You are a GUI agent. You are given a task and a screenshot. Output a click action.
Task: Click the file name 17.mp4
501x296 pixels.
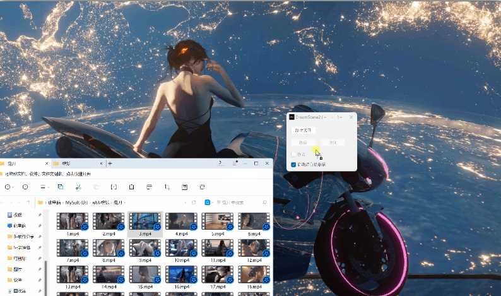218,287
